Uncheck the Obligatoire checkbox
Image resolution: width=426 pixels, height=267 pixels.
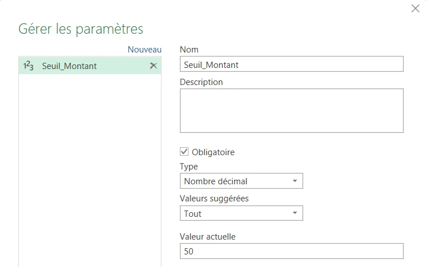pyautogui.click(x=184, y=151)
